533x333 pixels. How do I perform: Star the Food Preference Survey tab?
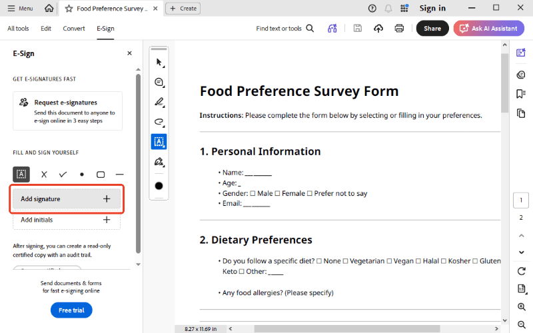[69, 9]
